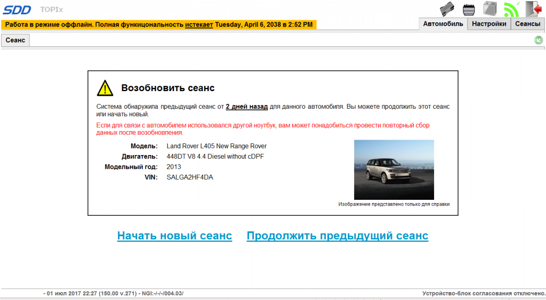Click the green wireless connection icon

(x=511, y=10)
